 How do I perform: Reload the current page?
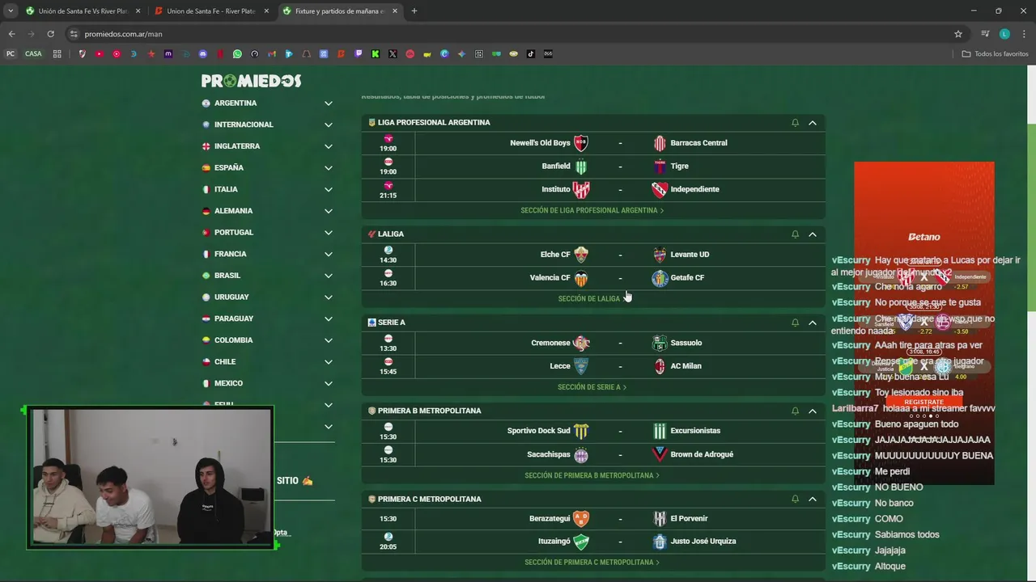[50, 34]
